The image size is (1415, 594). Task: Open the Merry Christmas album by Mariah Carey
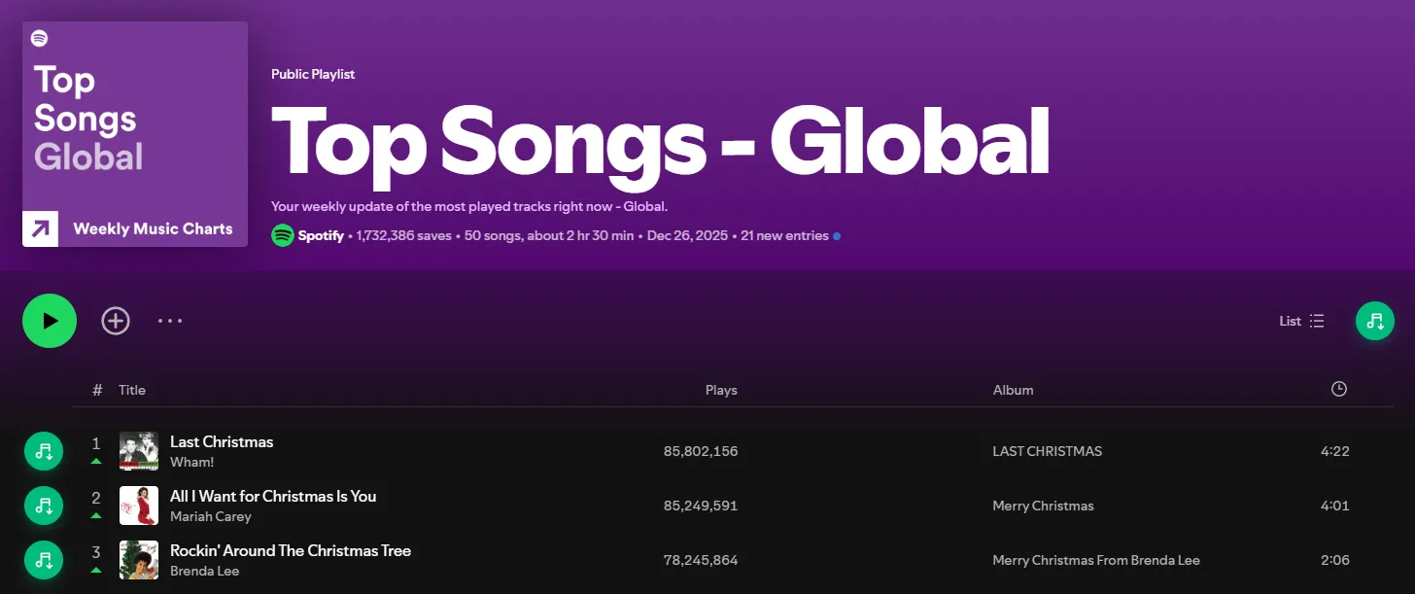pyautogui.click(x=1043, y=506)
